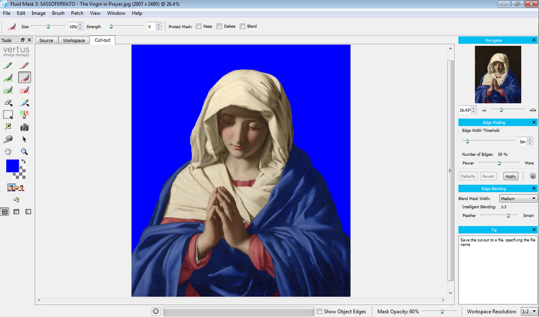Pick the grey blob tool icon
This screenshot has width=539, height=317.
point(8,139)
